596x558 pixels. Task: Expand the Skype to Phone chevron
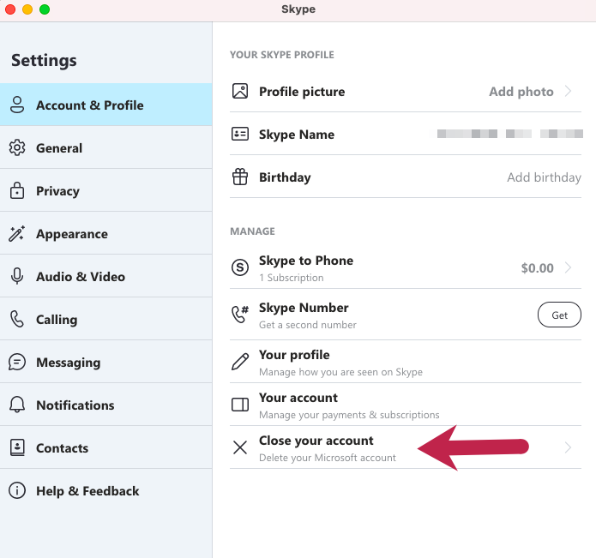(569, 267)
